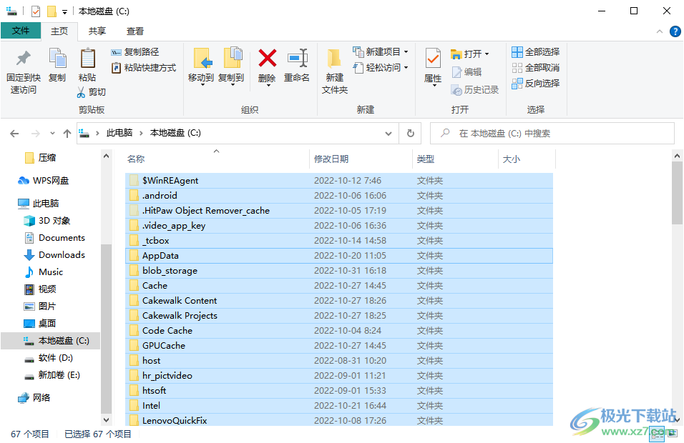The image size is (684, 443).
Task: Click the Cut (剪切) scissors icon
Action: pyautogui.click(x=81, y=92)
